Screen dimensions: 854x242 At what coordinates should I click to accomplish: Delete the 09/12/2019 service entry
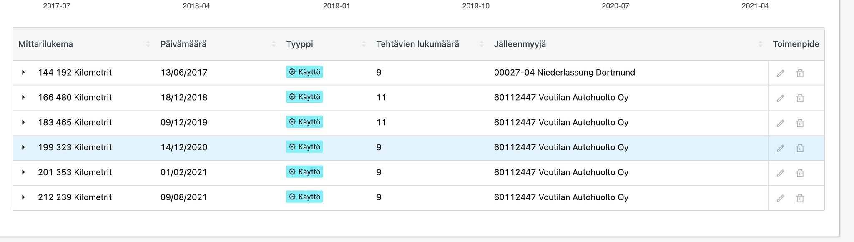click(x=800, y=124)
